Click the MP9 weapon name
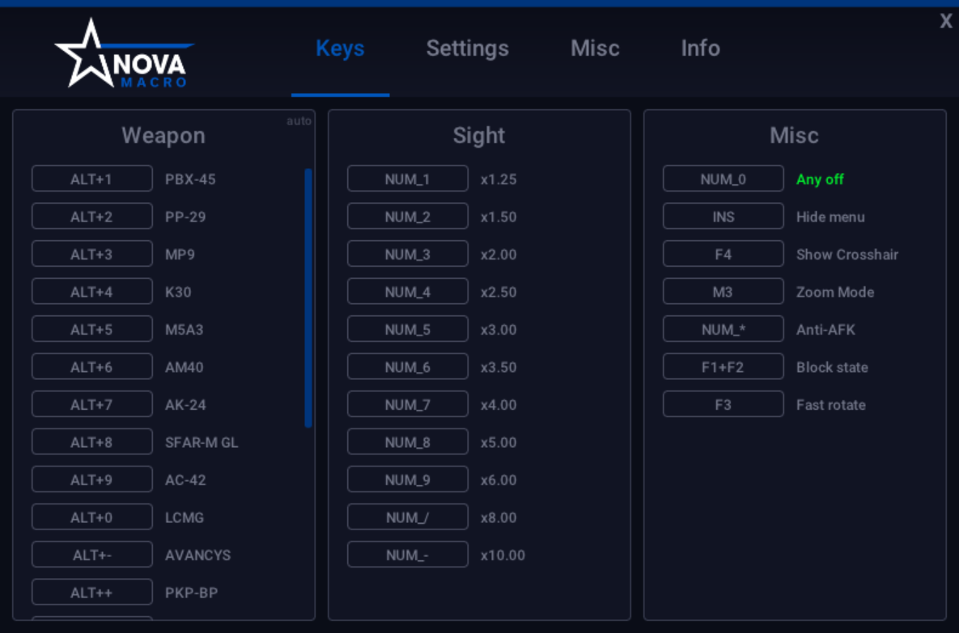The height and width of the screenshot is (633, 959). pos(180,254)
